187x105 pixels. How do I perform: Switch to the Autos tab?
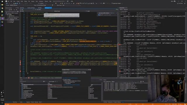point(21,102)
